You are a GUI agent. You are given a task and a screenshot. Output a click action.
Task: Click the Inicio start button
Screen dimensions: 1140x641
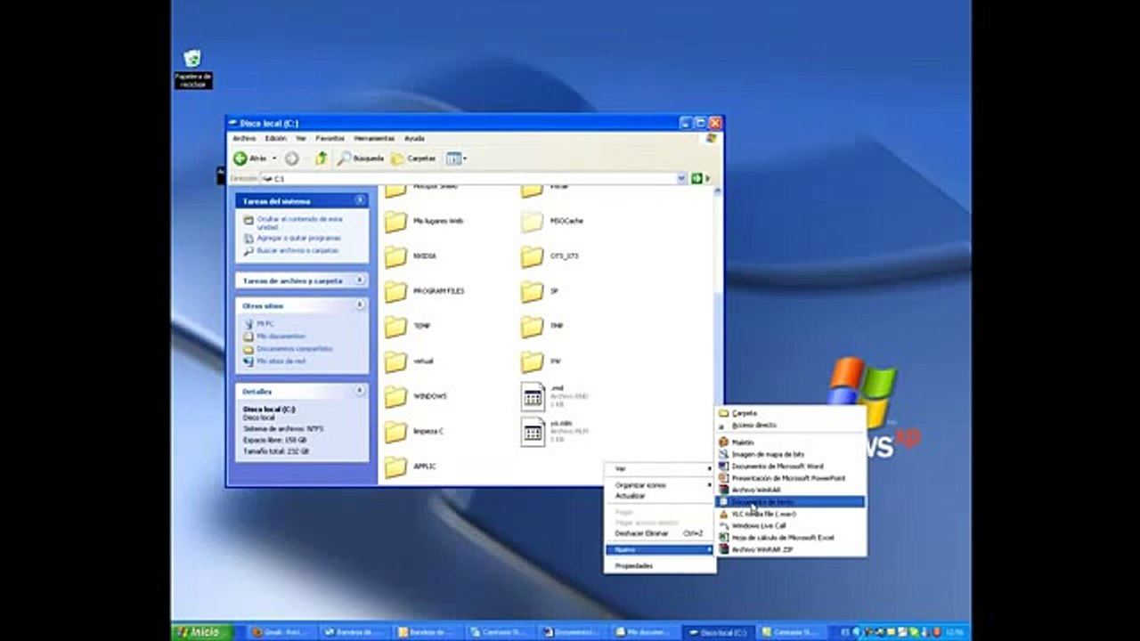(201, 632)
